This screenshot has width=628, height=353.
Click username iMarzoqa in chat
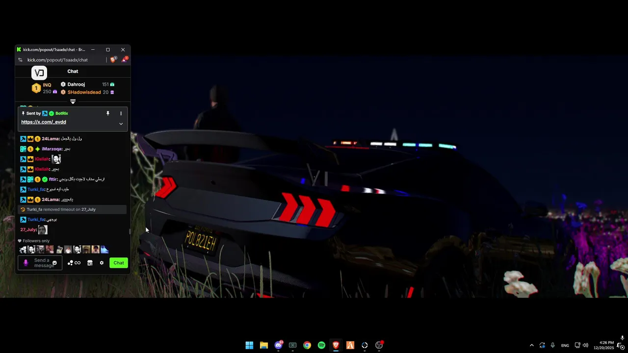click(52, 149)
